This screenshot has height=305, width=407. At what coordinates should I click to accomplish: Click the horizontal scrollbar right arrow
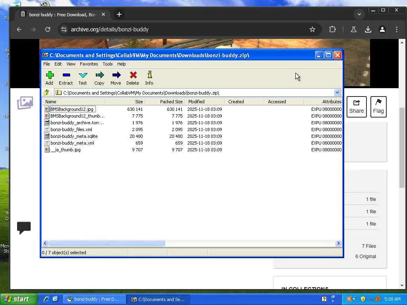(338, 243)
